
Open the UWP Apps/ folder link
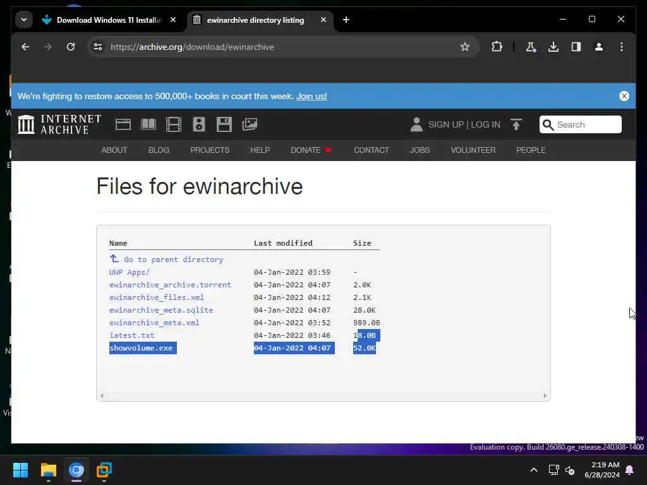pyautogui.click(x=129, y=272)
